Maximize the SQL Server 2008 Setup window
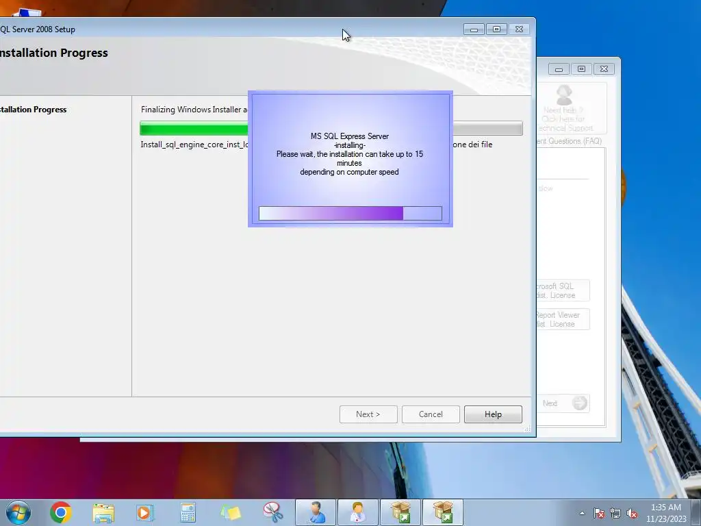 [497, 29]
